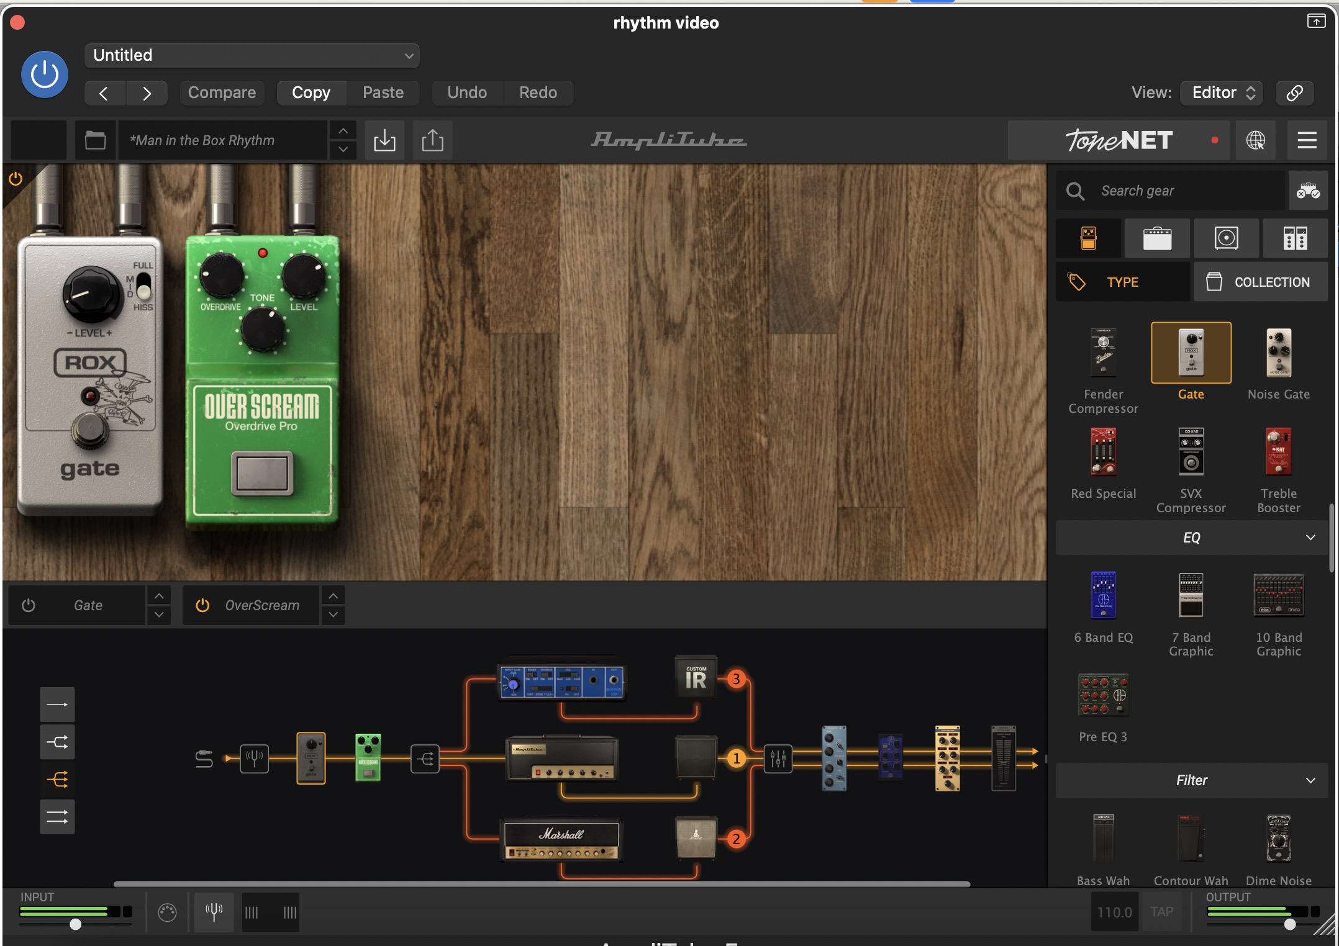Toggle the OverScream slot power button

pyautogui.click(x=202, y=605)
